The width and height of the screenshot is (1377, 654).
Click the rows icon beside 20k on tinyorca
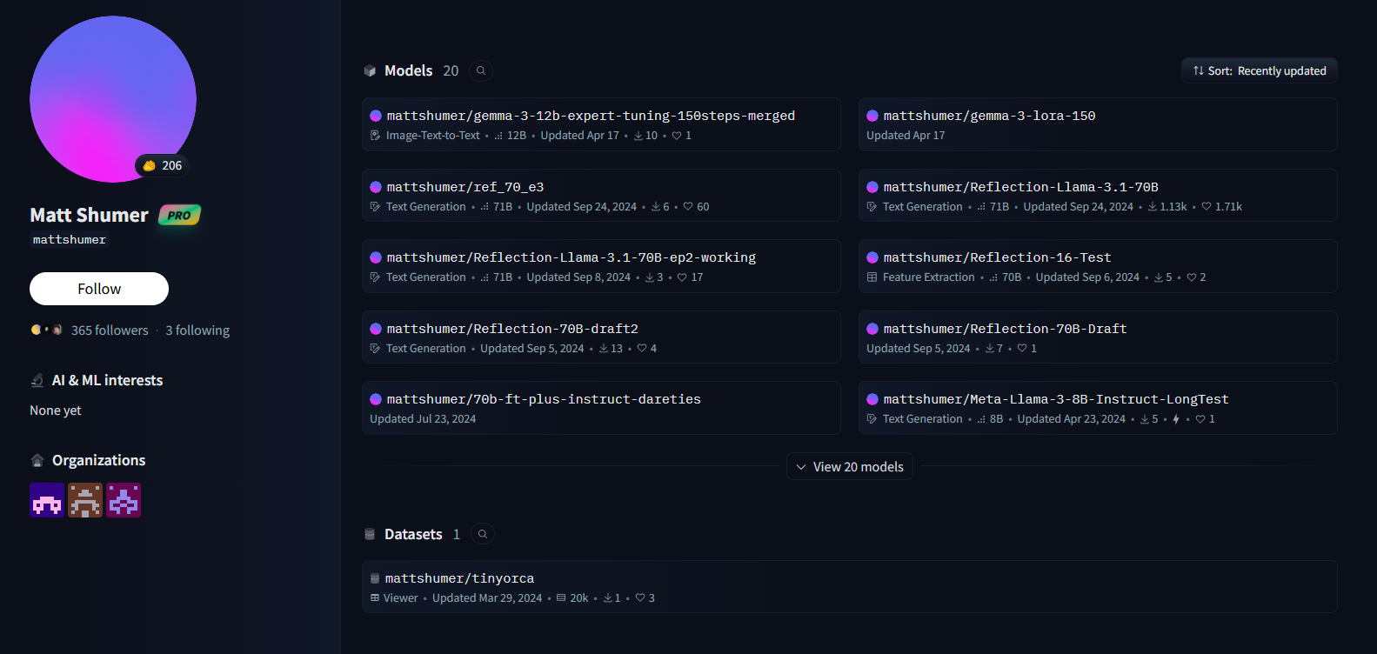coord(561,598)
